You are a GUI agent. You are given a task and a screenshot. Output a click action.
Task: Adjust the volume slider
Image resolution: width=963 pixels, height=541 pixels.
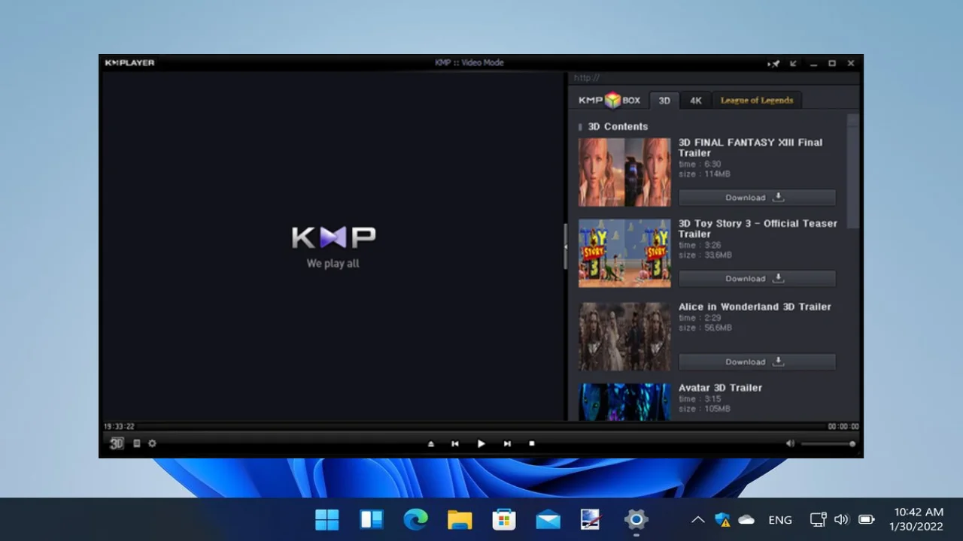pos(828,444)
